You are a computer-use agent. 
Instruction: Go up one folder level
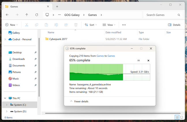pyautogui.click(x=27, y=15)
